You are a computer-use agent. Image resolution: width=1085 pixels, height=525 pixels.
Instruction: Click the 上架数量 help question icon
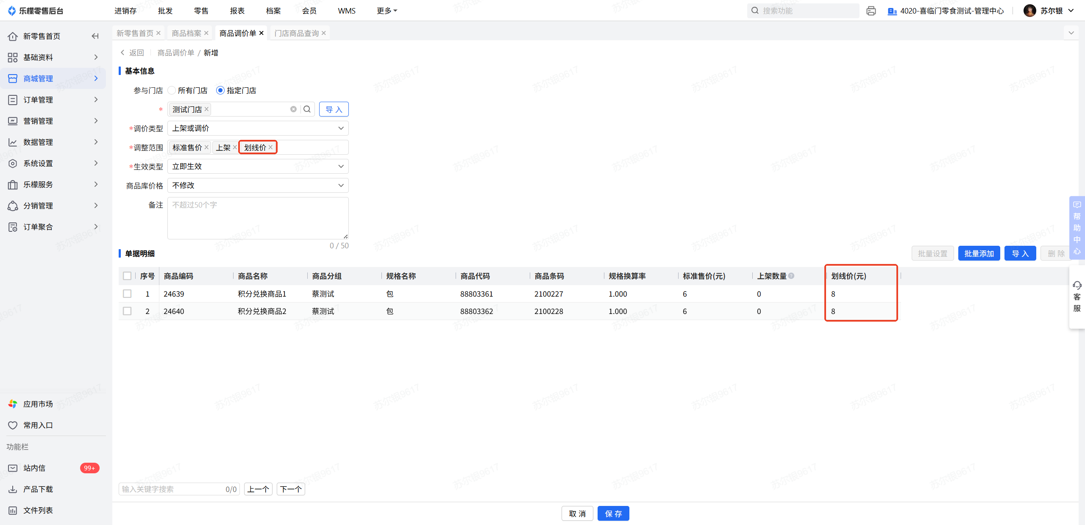791,276
